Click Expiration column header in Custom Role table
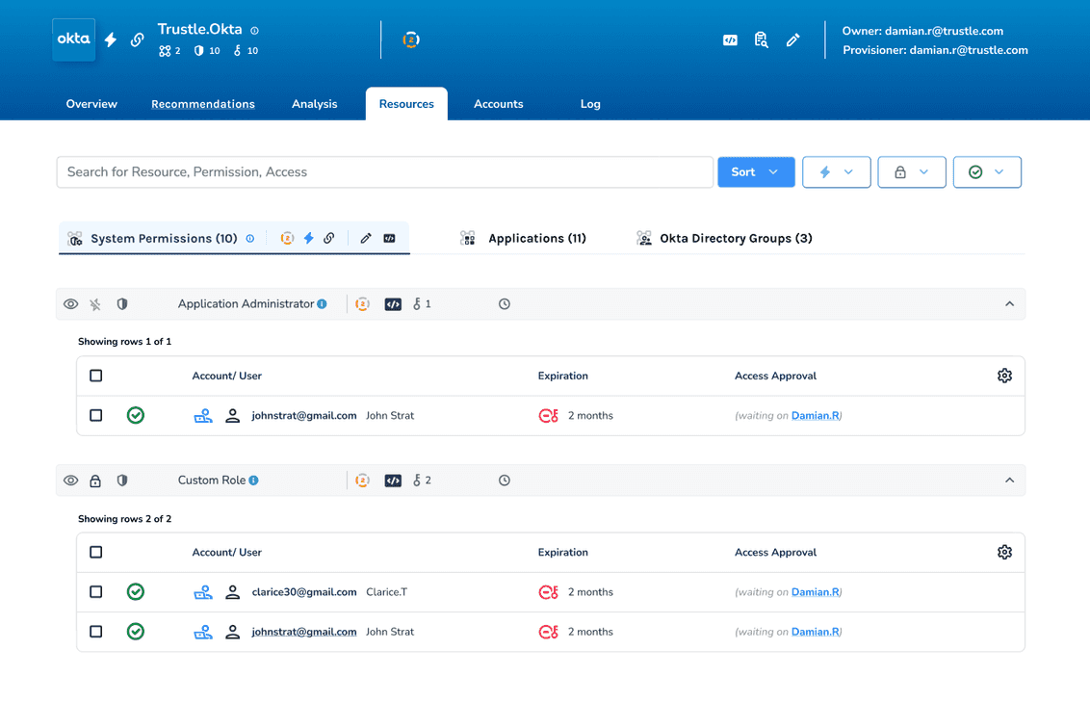The width and height of the screenshot is (1090, 702). tap(563, 553)
